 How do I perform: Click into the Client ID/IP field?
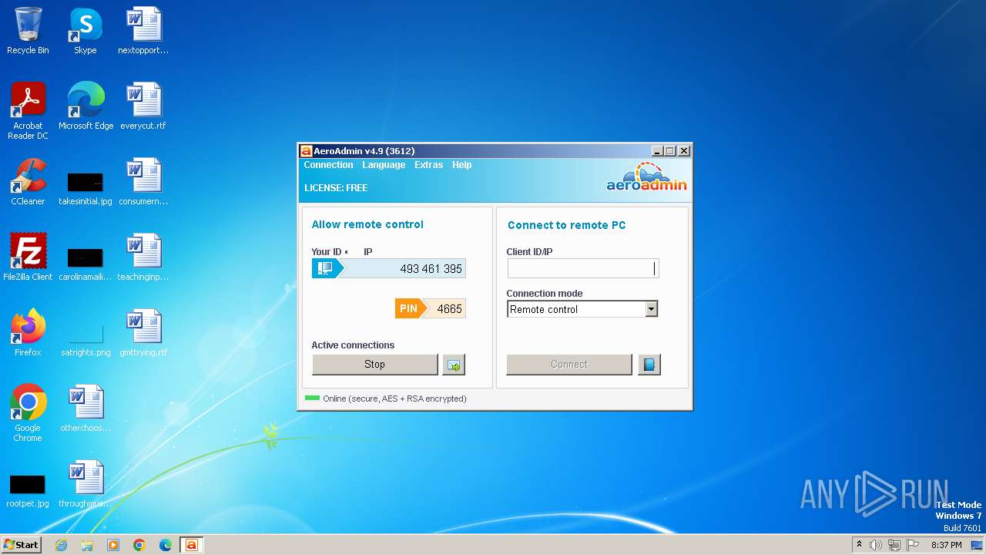582,268
